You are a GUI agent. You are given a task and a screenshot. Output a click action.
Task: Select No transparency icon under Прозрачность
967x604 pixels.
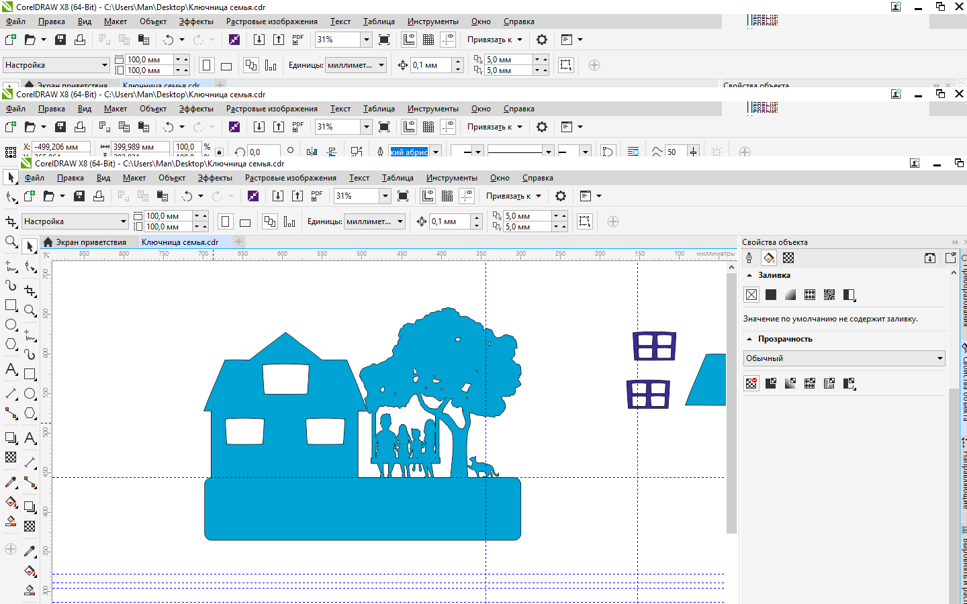(751, 383)
